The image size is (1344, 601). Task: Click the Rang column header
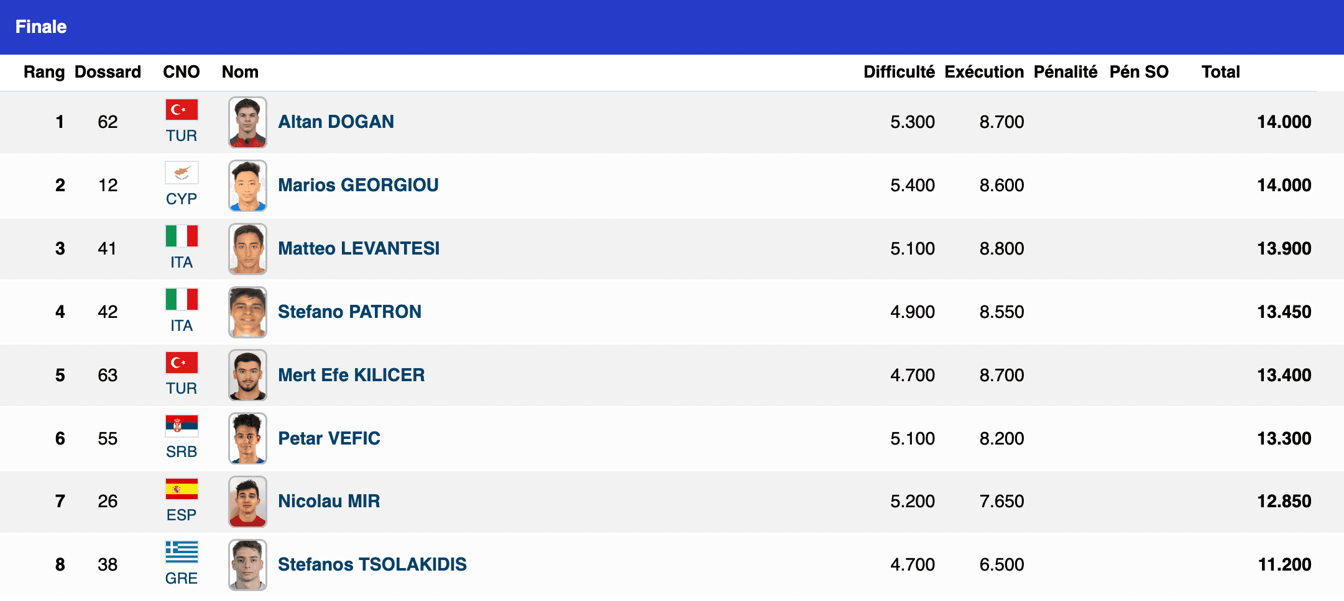pyautogui.click(x=44, y=72)
